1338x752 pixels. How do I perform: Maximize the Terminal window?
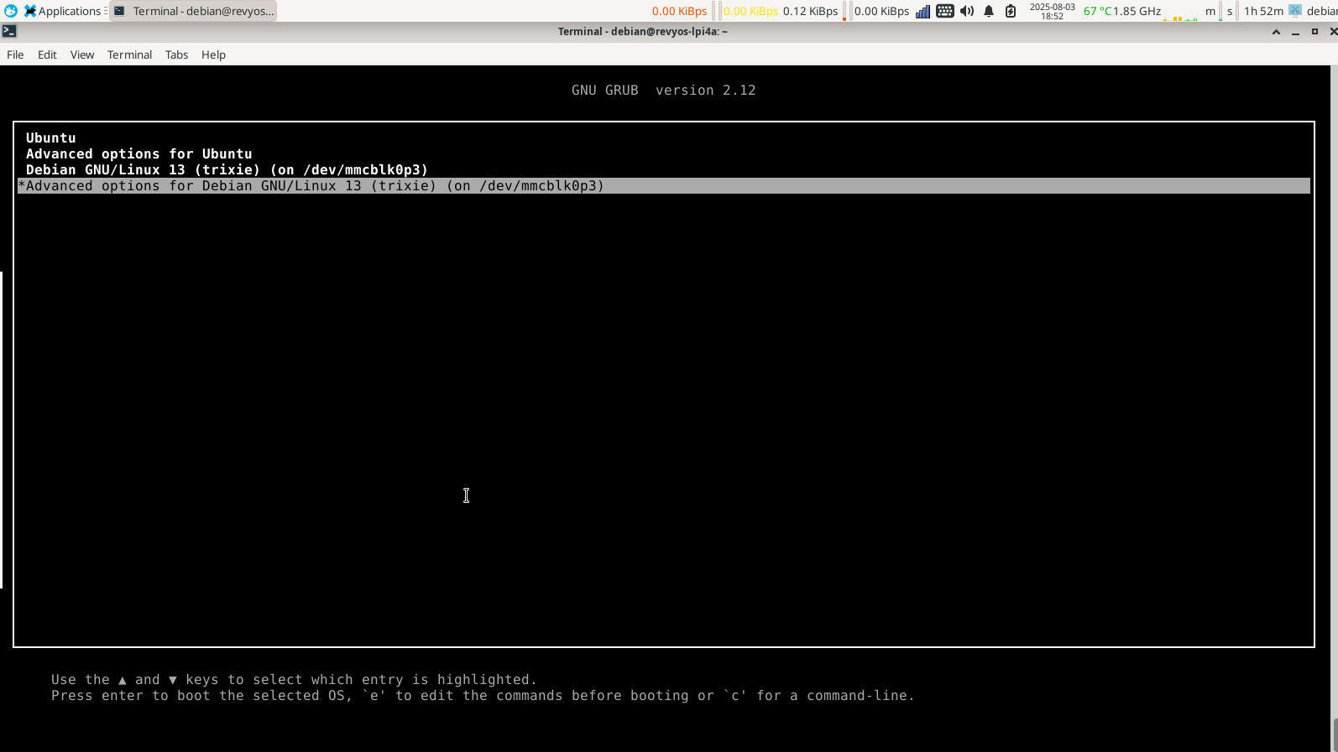[x=1314, y=31]
